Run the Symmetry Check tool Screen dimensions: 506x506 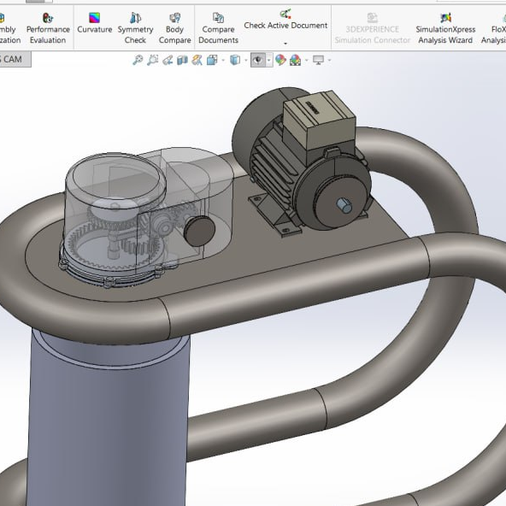[135, 28]
